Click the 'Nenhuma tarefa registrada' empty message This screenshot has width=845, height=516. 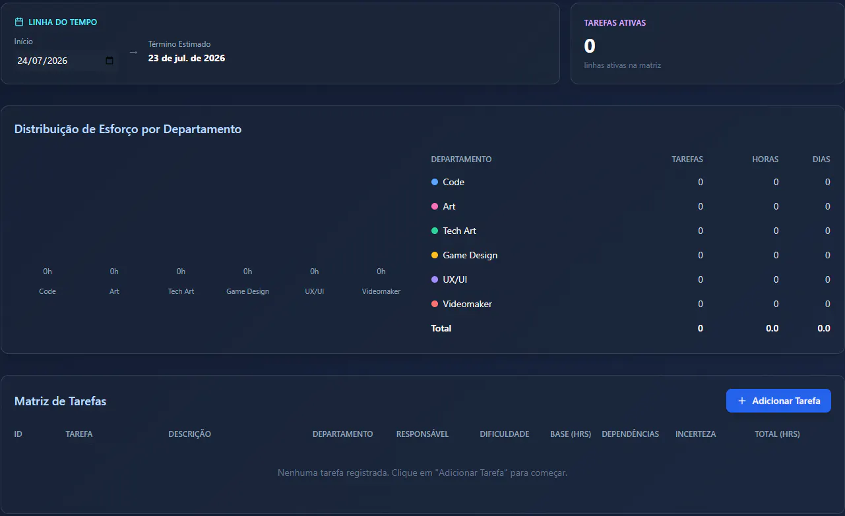422,473
